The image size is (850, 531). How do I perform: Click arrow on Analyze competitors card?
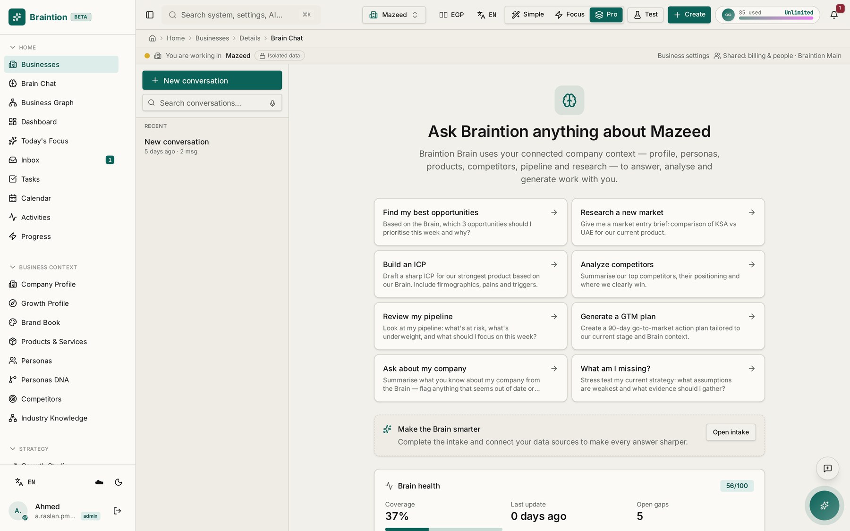pos(751,264)
